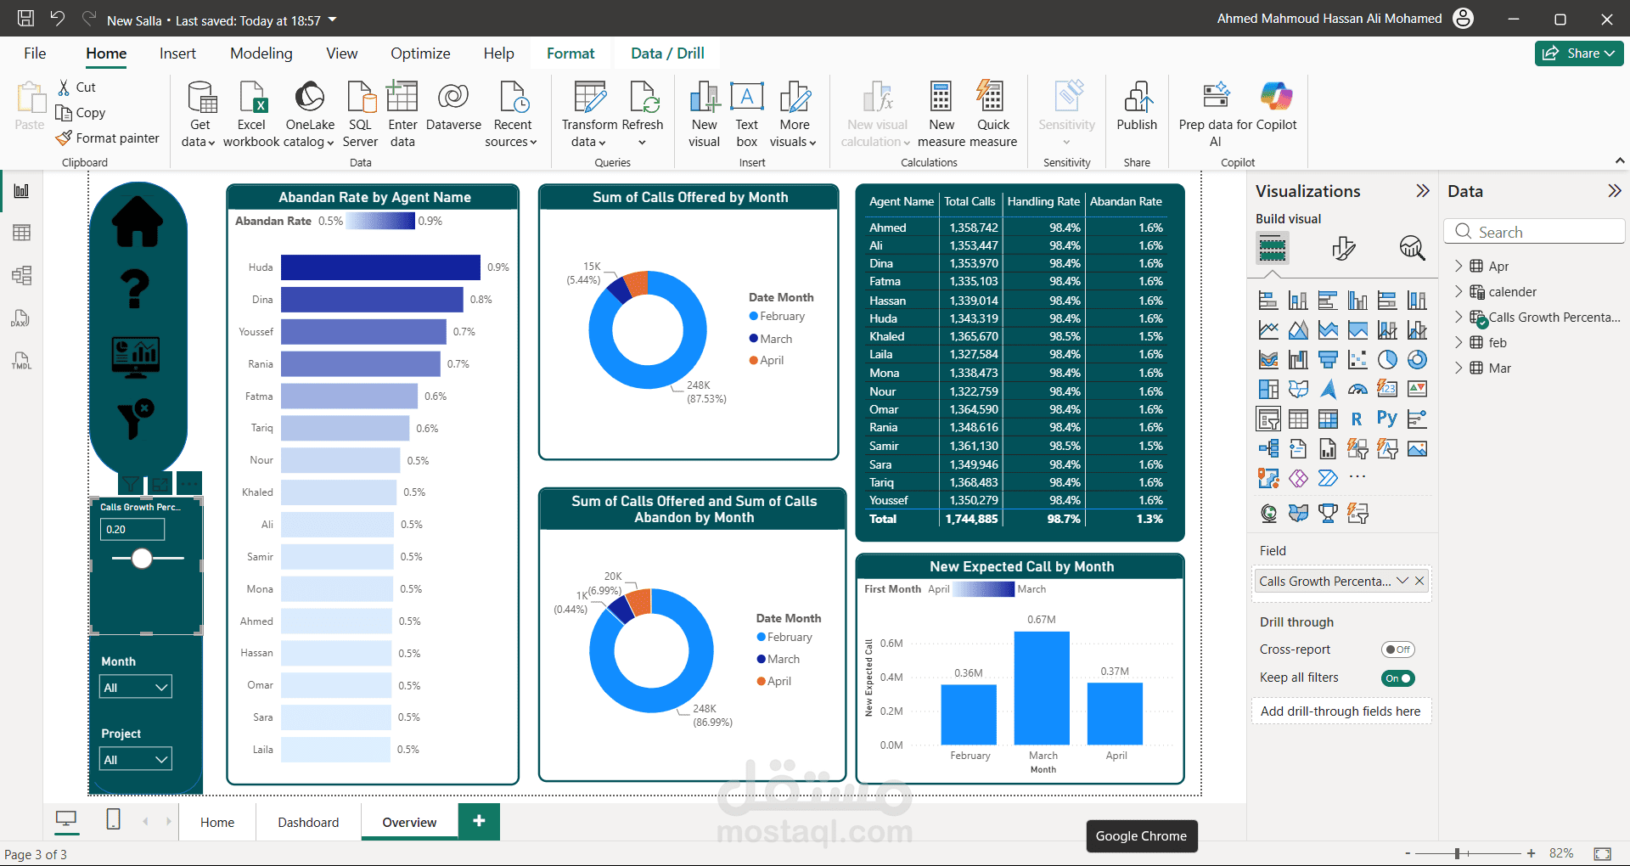
Task: Open the File menu
Action: (35, 53)
